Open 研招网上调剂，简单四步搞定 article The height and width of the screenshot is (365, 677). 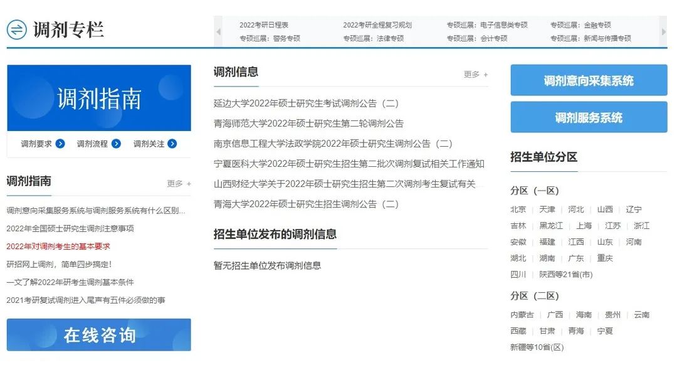(x=59, y=264)
